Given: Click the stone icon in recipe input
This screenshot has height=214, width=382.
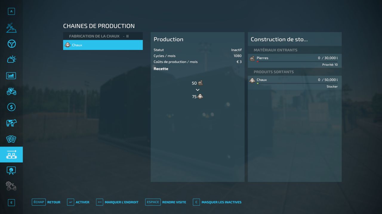Looking at the screenshot, I should pyautogui.click(x=201, y=83).
